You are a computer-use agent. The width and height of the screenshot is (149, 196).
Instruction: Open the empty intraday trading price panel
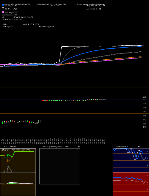pyautogui.click(x=60, y=166)
